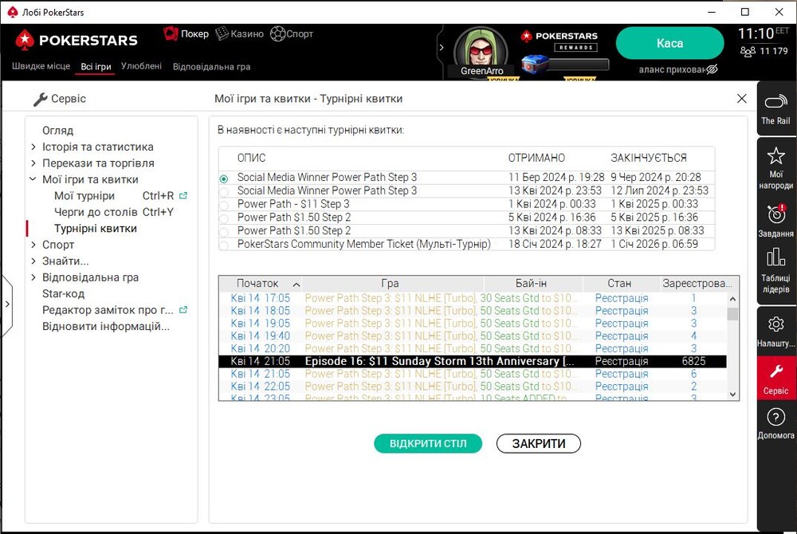Click the 11:10 clock display
797x534 pixels.
pyautogui.click(x=756, y=33)
